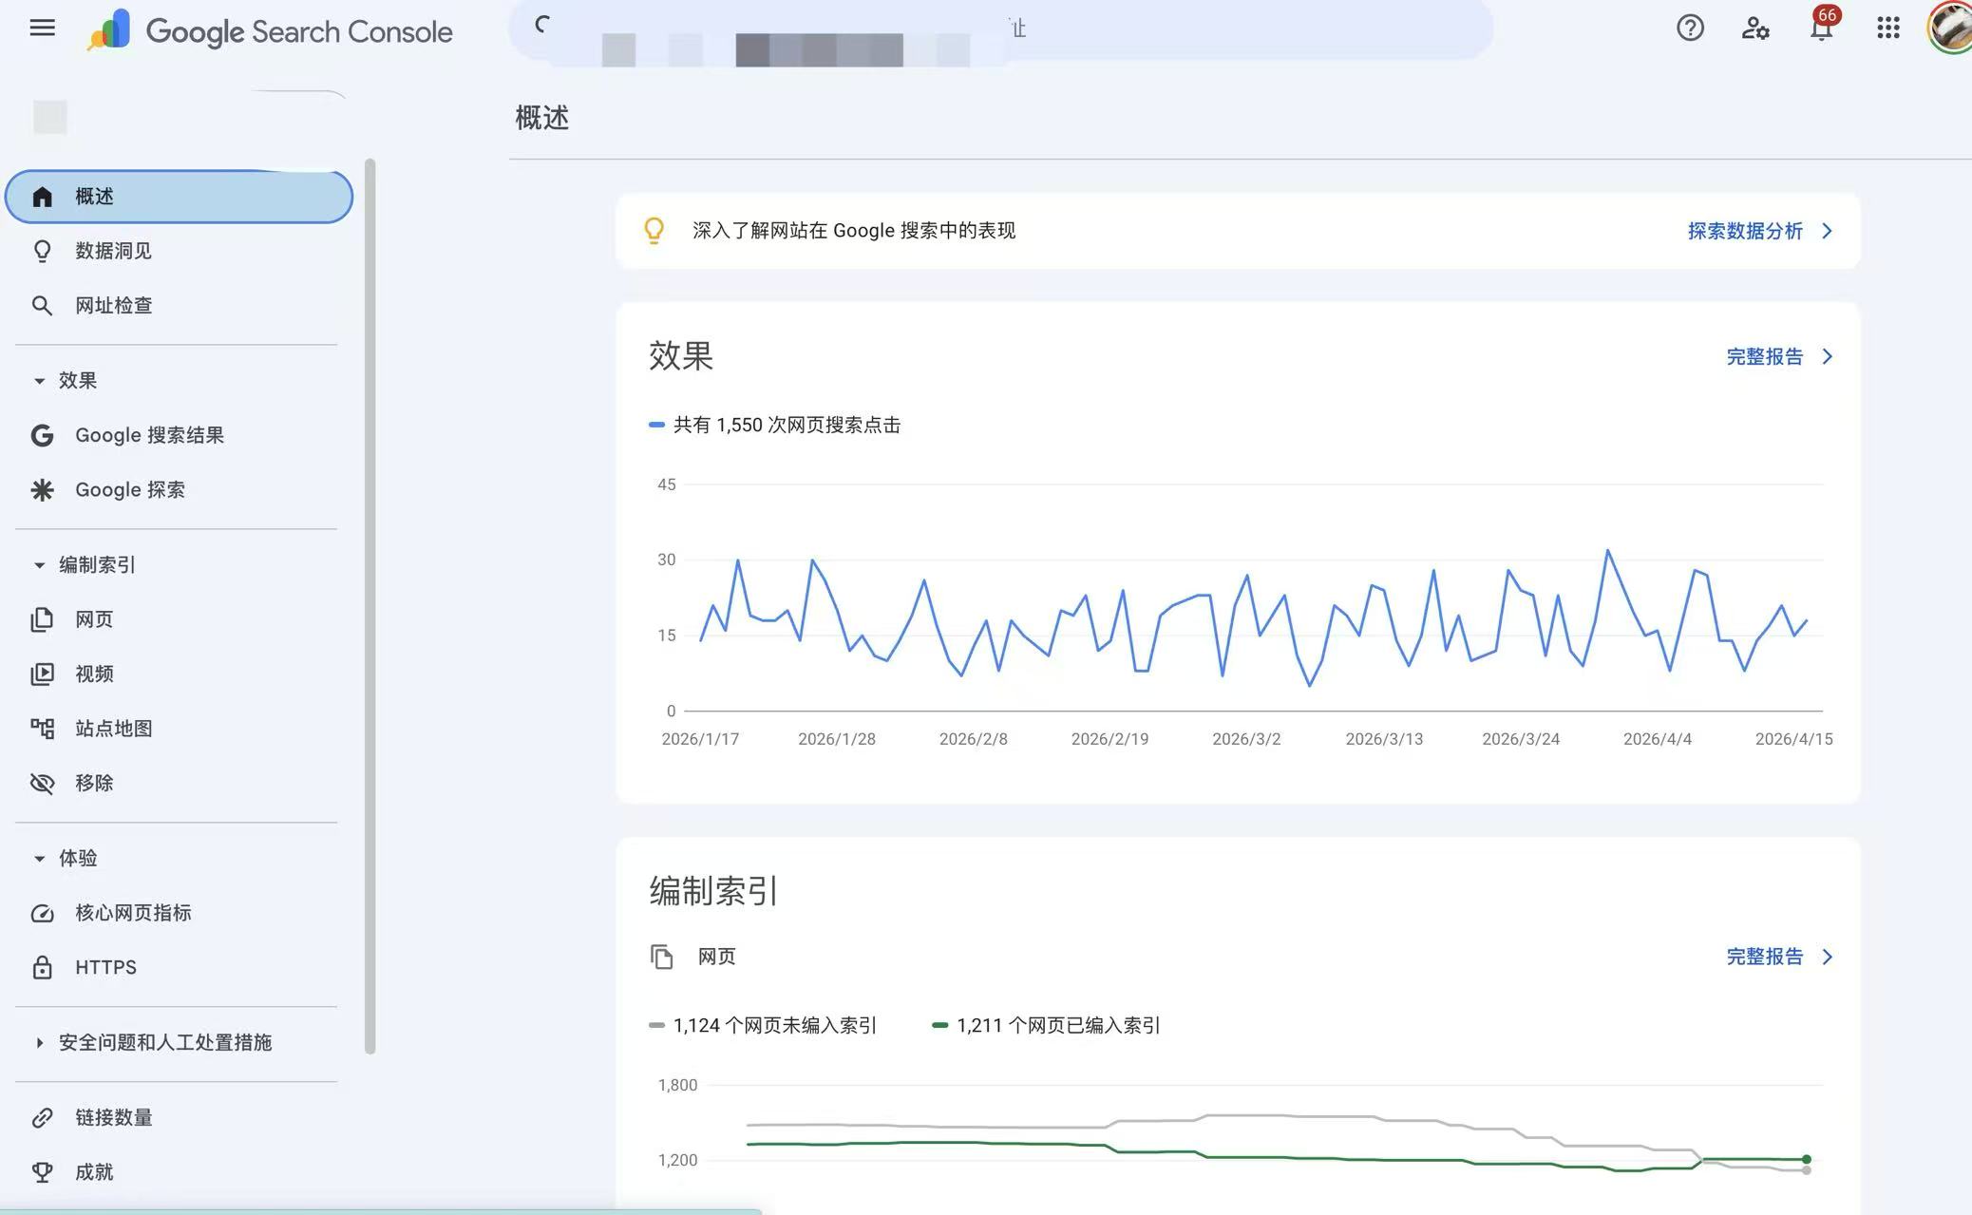Expand 安全问题和人工处置措施 section
This screenshot has height=1215, width=1972.
(x=39, y=1043)
